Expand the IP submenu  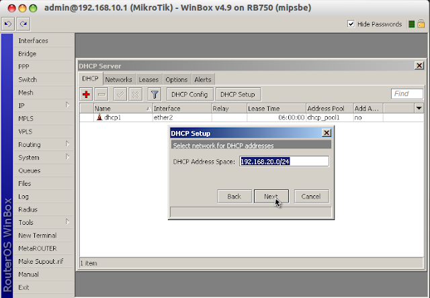[67, 105]
